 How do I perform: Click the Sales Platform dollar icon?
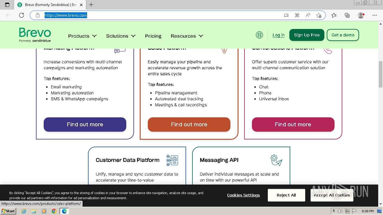tap(224, 51)
